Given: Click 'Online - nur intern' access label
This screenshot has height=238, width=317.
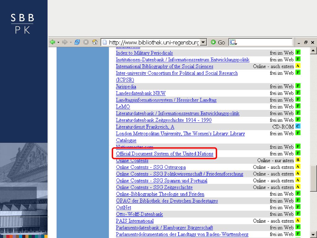Looking at the screenshot, I should pos(276,161).
